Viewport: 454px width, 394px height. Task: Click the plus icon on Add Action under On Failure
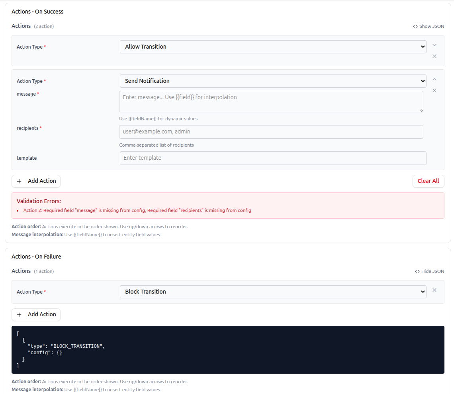(19, 315)
